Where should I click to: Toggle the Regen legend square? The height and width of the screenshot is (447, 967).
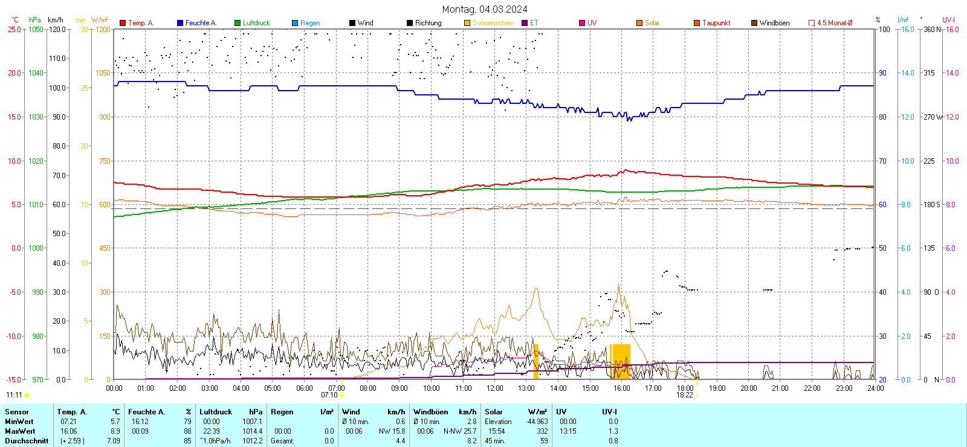295,23
